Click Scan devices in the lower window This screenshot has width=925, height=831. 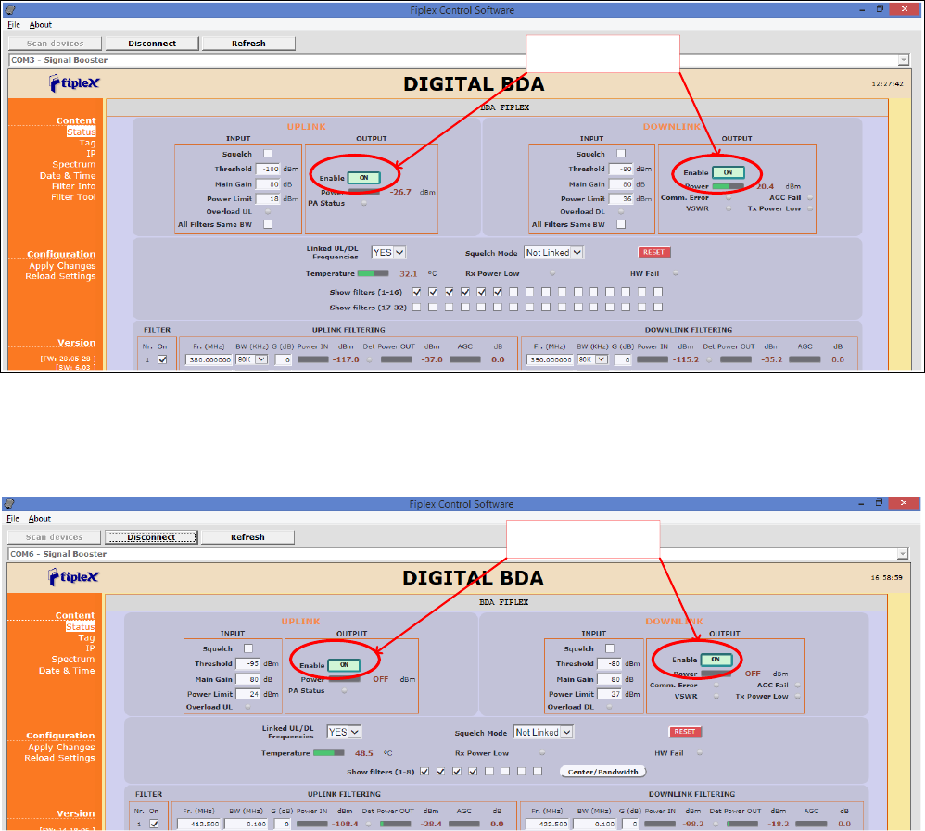click(55, 536)
